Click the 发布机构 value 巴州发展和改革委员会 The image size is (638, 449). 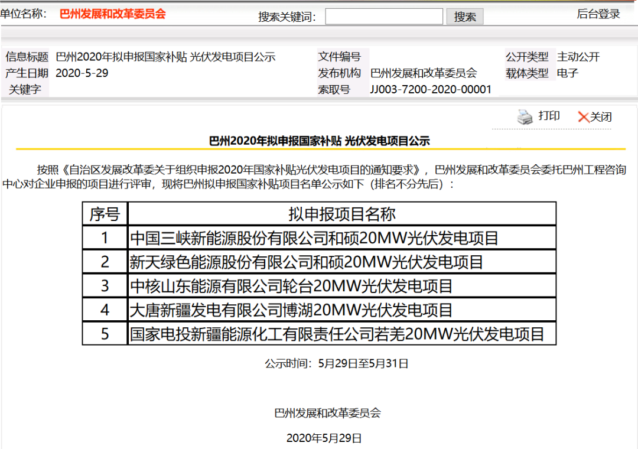(424, 73)
